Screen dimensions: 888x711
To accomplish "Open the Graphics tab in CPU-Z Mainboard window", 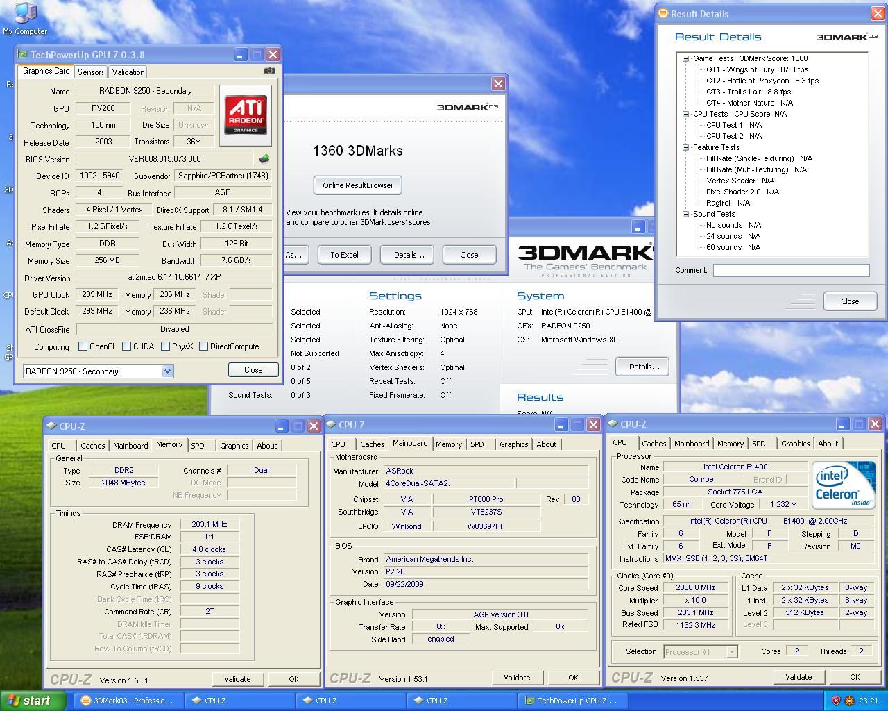I will (514, 444).
